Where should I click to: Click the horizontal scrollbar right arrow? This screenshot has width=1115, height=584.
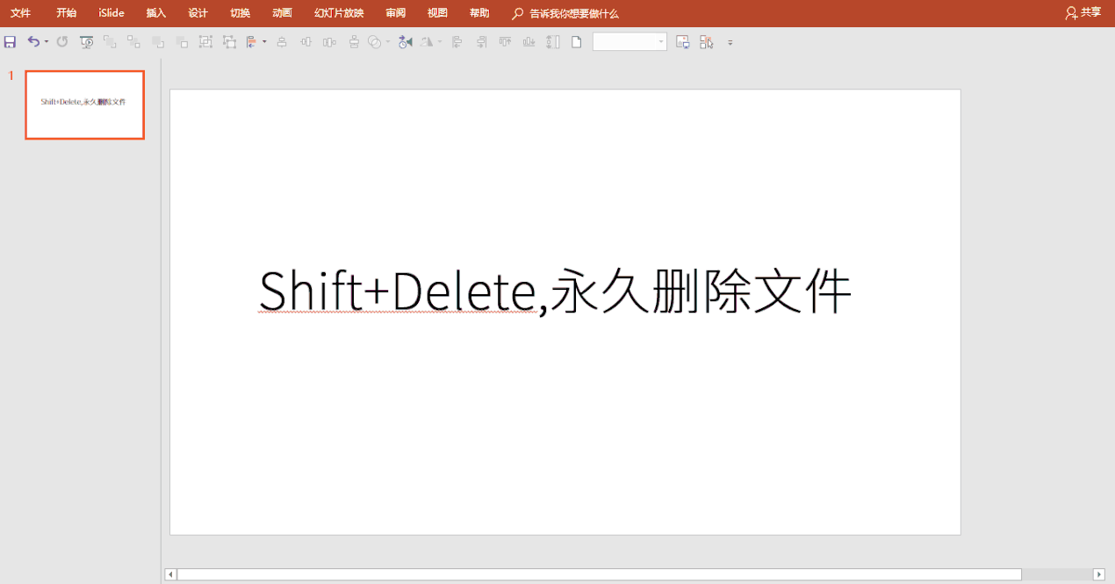(x=1098, y=574)
